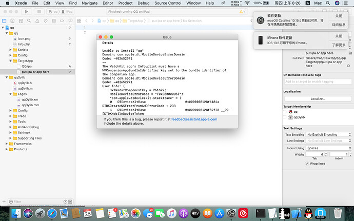
Task: Select QQ.ipa in navigator
Action: tap(27, 66)
